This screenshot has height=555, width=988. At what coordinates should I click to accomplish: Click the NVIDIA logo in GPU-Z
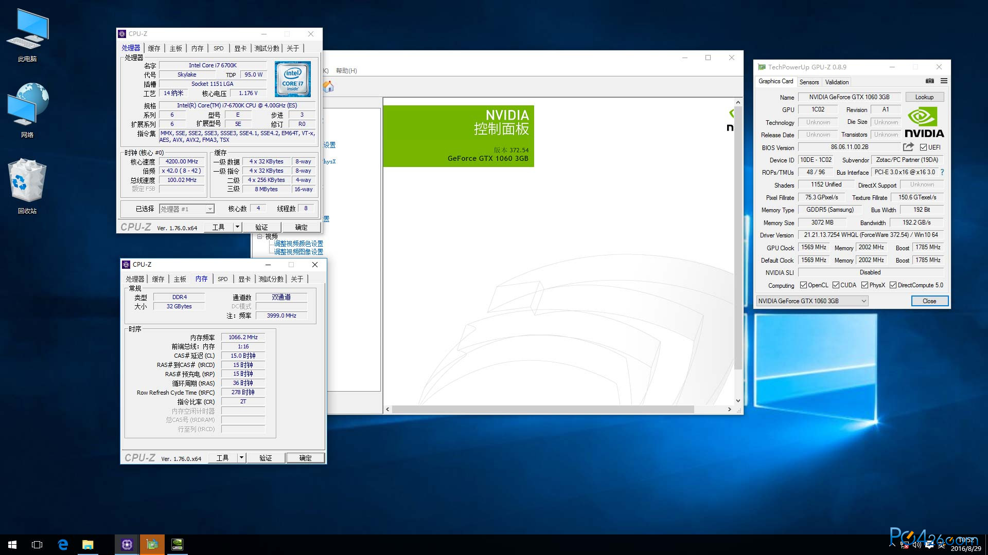924,122
